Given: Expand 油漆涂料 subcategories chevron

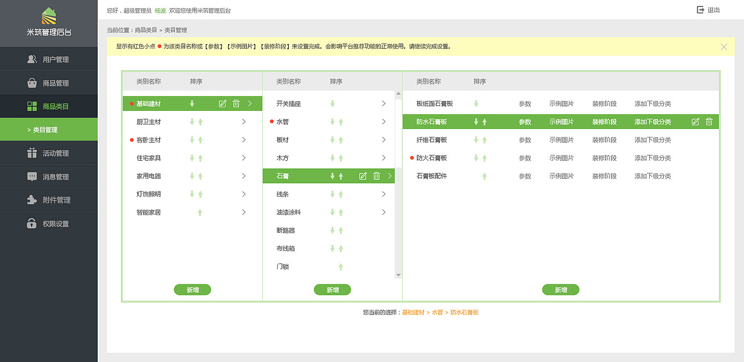Looking at the screenshot, I should tap(384, 212).
